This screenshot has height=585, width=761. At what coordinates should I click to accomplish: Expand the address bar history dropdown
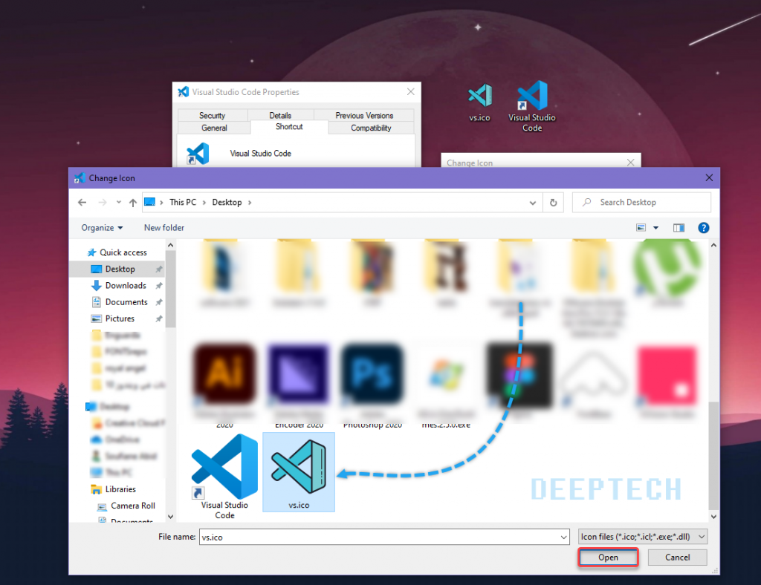point(532,203)
